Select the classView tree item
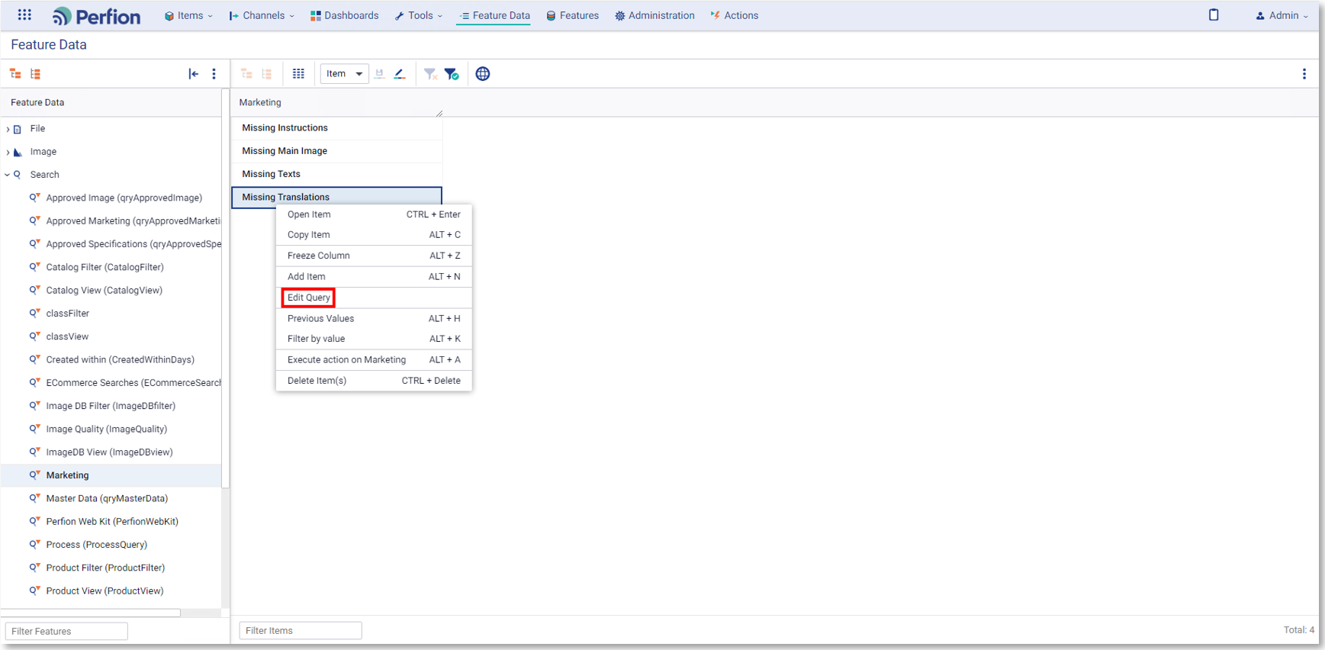 pyautogui.click(x=67, y=336)
